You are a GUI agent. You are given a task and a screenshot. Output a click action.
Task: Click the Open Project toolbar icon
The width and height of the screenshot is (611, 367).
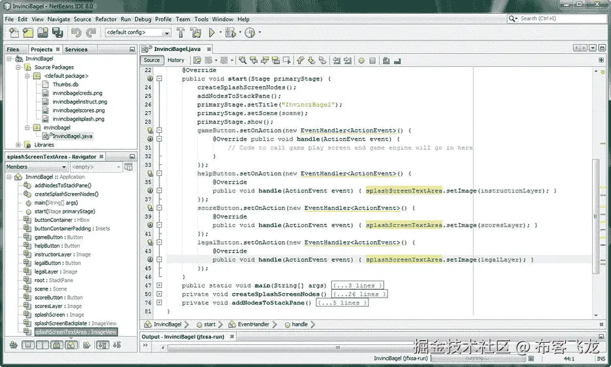tap(43, 33)
